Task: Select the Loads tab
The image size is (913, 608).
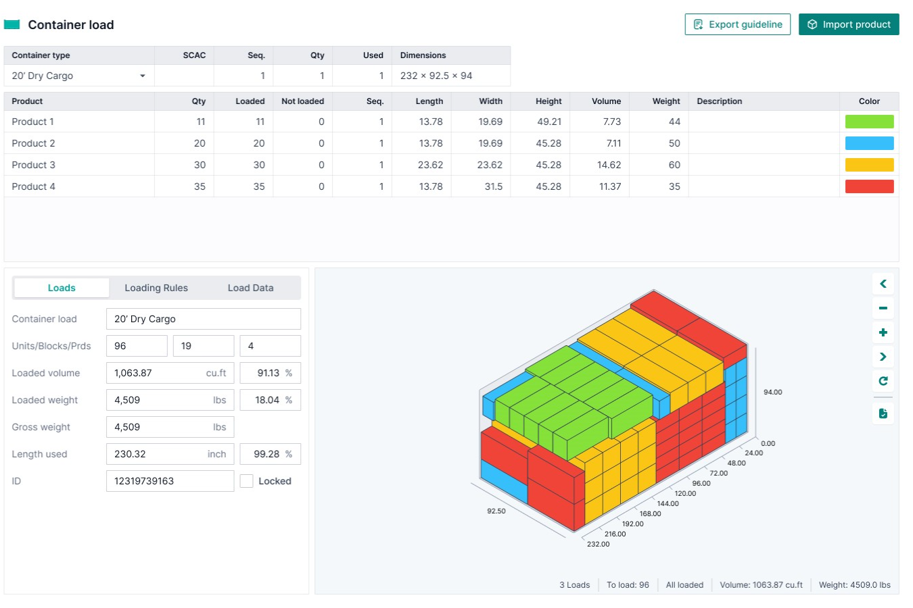Action: (x=61, y=287)
